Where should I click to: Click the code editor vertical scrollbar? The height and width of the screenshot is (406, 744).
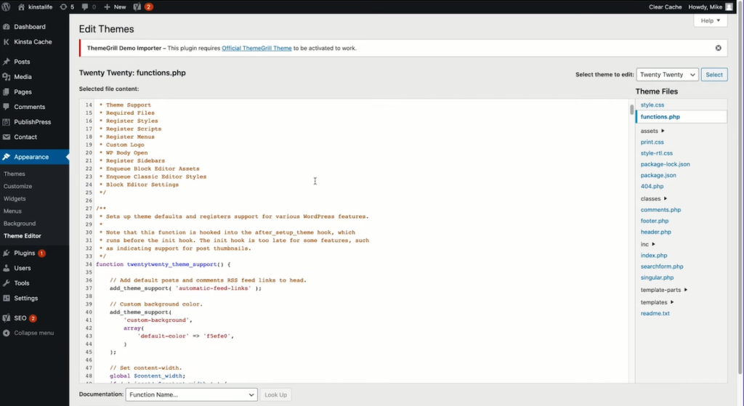[631, 110]
